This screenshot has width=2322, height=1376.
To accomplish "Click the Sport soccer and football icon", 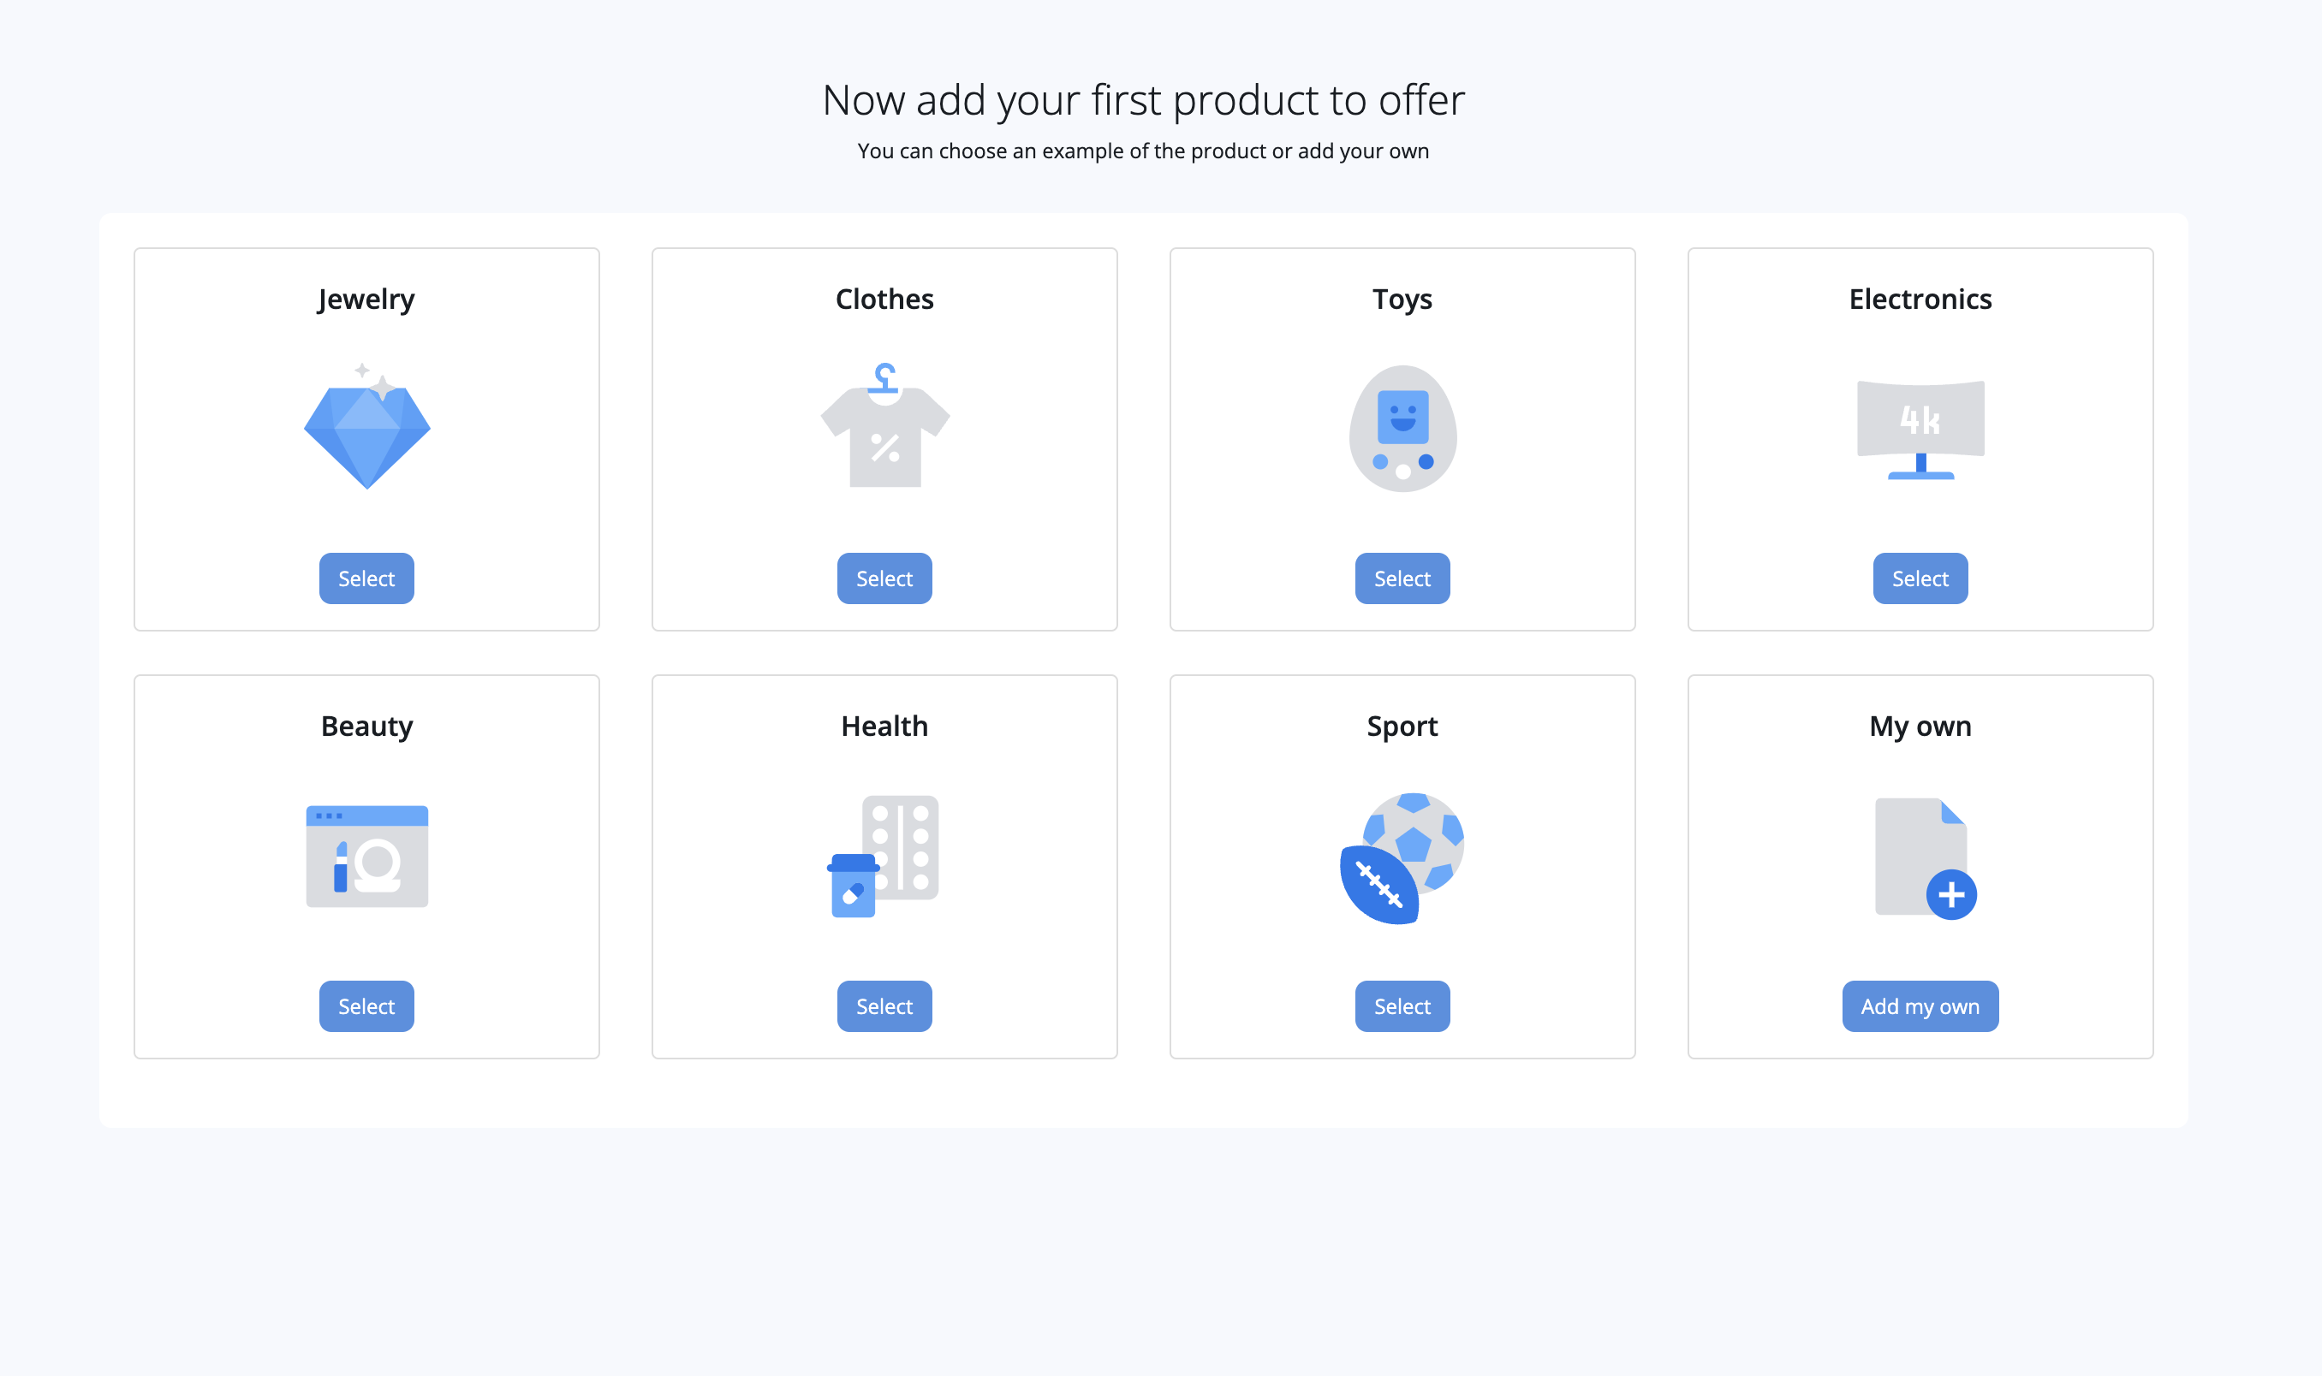I will [x=1402, y=857].
